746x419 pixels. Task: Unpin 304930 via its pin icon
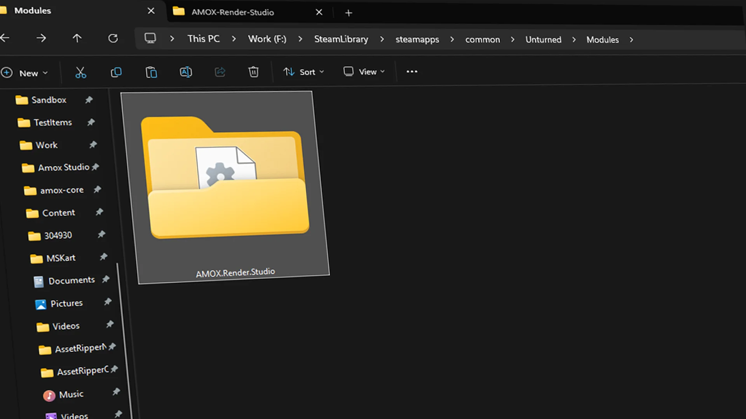click(x=101, y=234)
